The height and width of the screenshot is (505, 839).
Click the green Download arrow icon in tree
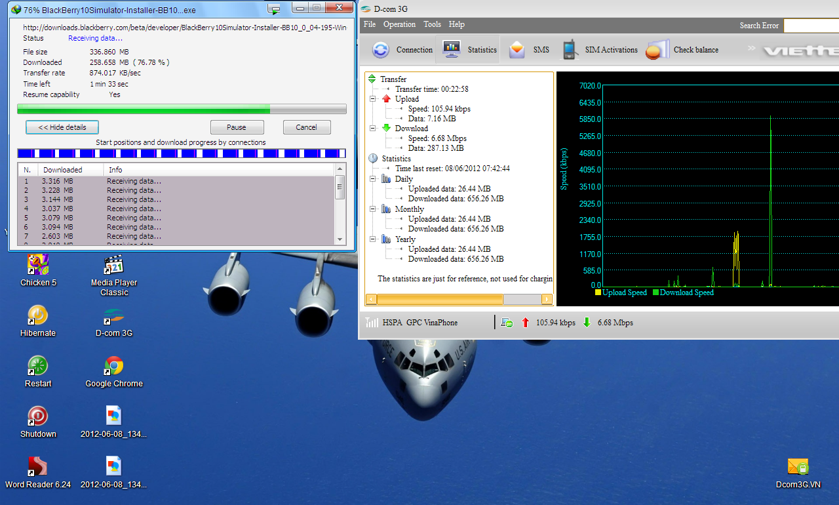pyautogui.click(x=386, y=128)
